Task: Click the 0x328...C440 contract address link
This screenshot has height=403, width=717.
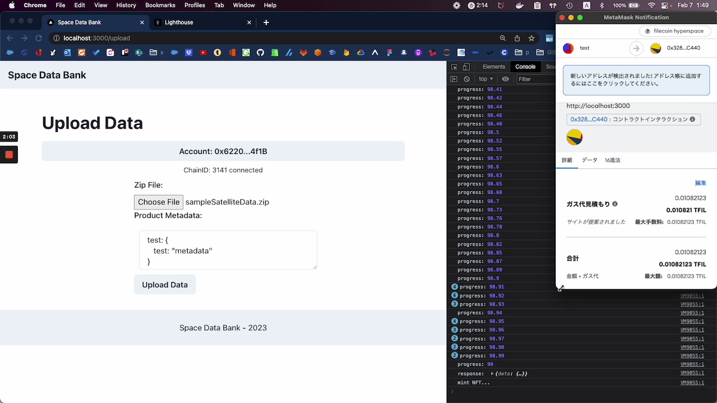Action: 589,119
